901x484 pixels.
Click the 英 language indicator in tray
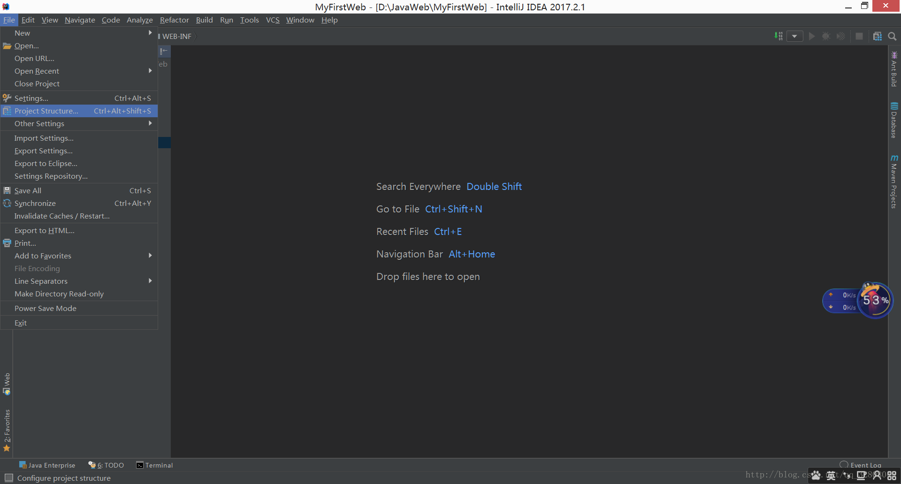point(831,476)
